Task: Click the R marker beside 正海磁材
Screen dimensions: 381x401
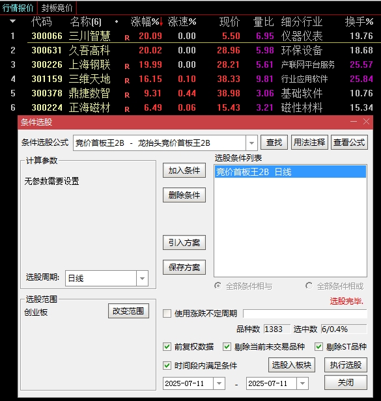Action: coord(127,109)
